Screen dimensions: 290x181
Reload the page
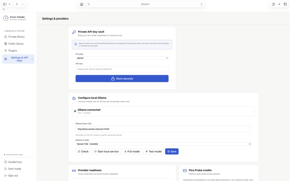click(x=201, y=4)
